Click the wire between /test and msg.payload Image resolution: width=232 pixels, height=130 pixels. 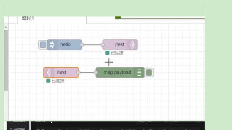click(87, 72)
